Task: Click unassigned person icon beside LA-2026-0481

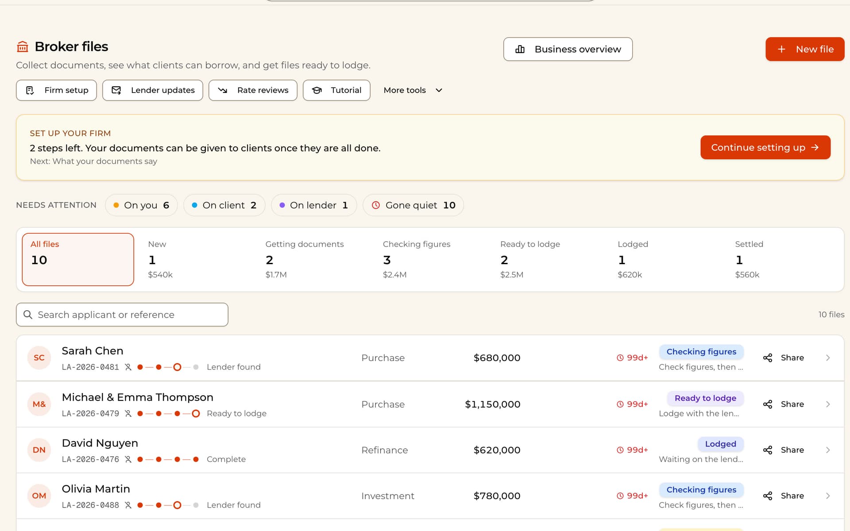Action: coord(128,367)
